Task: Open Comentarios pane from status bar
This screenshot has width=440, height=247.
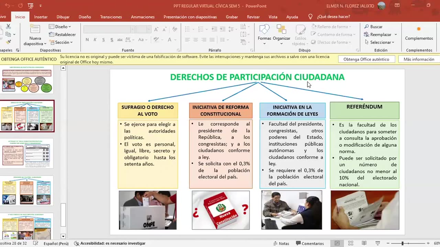Action: [310, 244]
